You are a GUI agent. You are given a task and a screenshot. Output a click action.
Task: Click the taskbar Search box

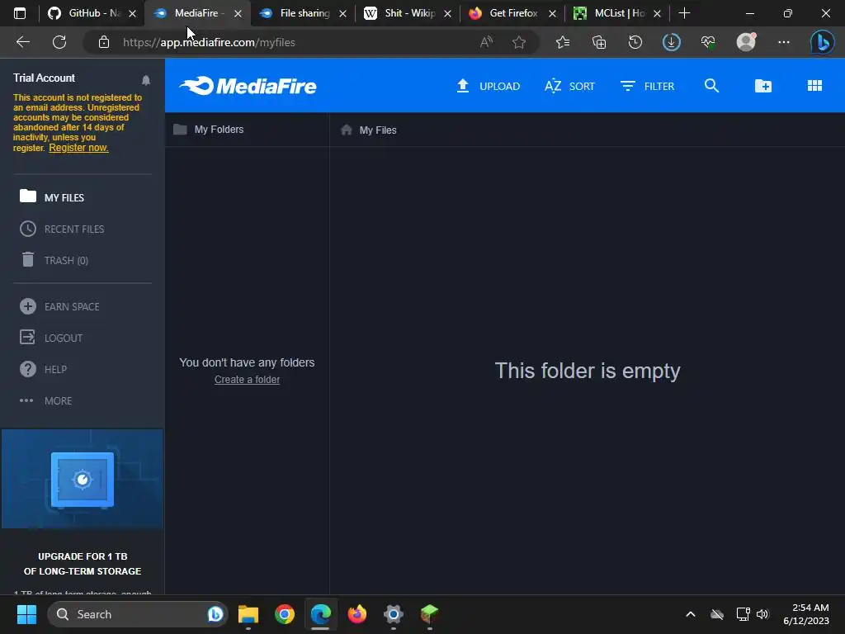click(x=139, y=614)
